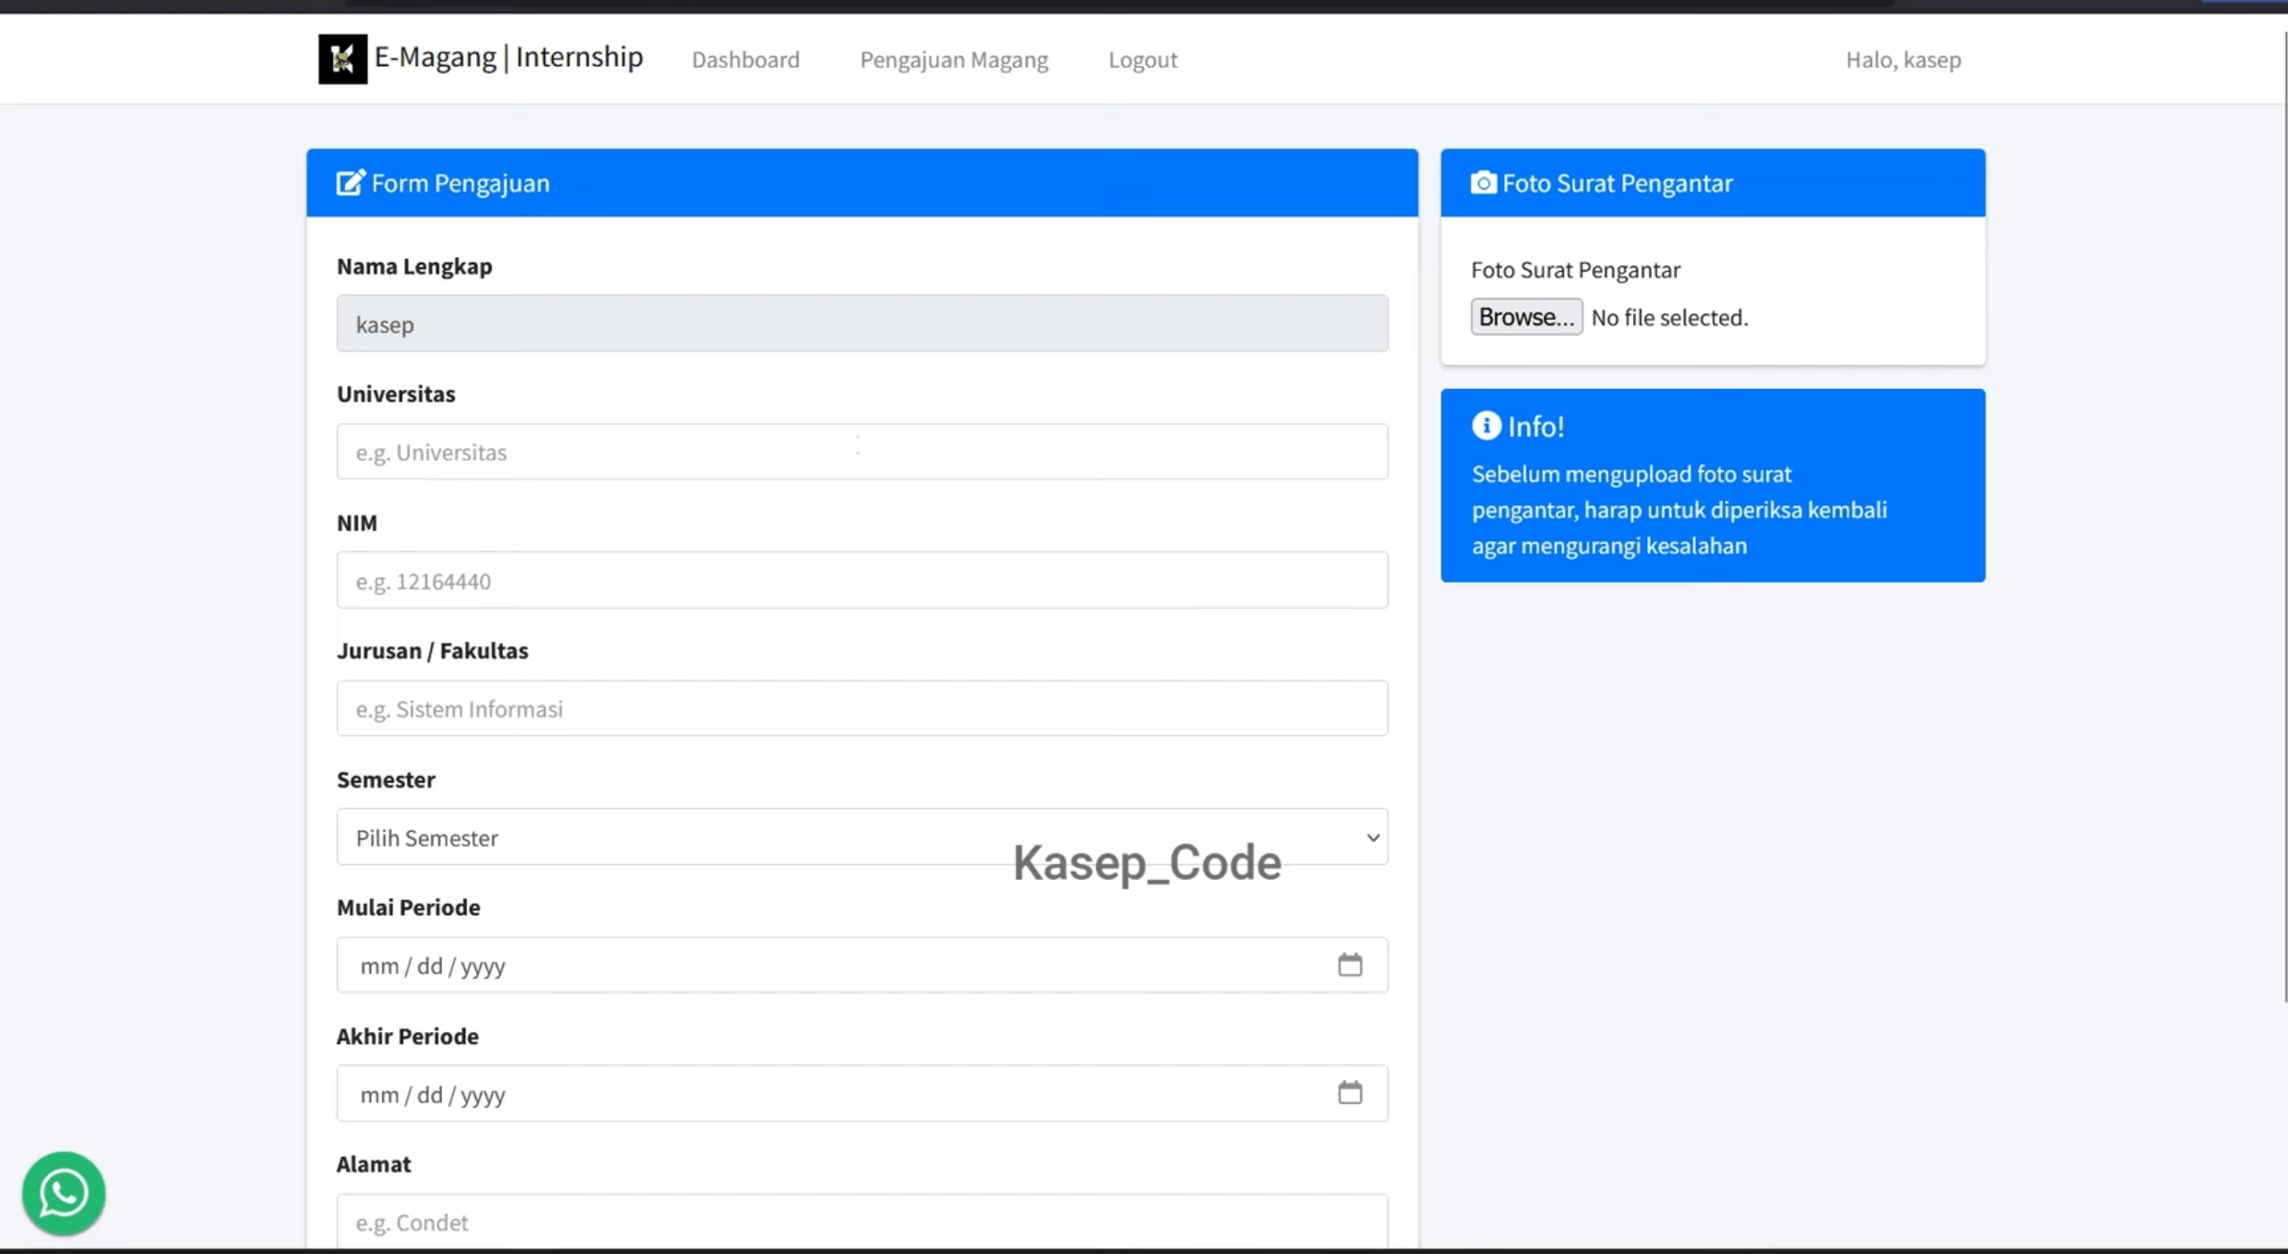Image resolution: width=2288 pixels, height=1254 pixels.
Task: Click the Semester field label
Action: tap(386, 779)
